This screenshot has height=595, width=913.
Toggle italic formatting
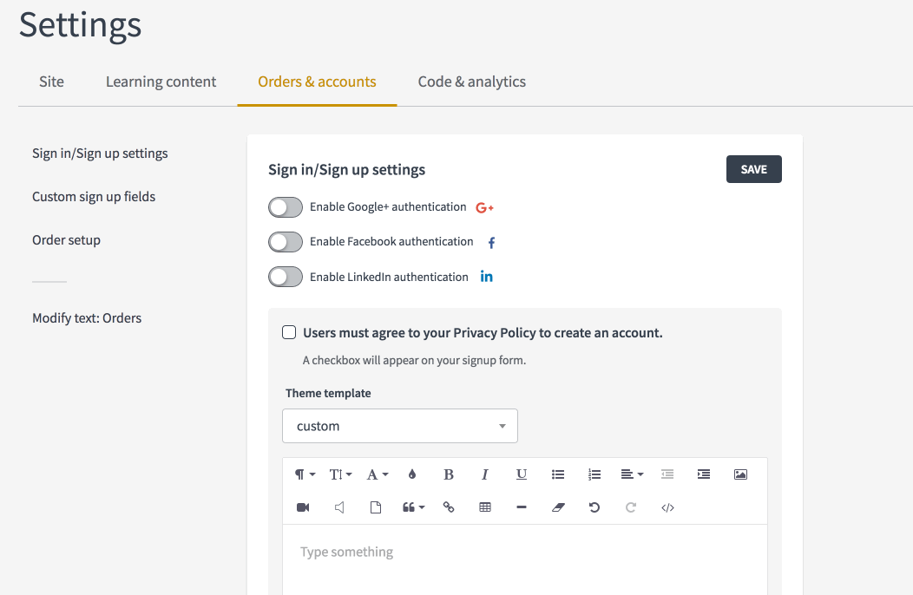(484, 474)
